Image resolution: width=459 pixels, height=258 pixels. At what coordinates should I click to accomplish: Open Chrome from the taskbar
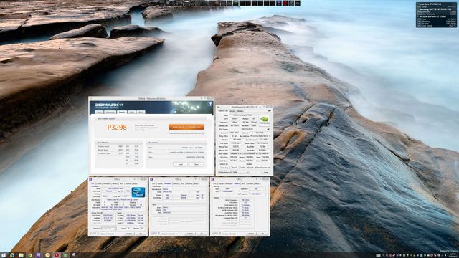click(29, 255)
